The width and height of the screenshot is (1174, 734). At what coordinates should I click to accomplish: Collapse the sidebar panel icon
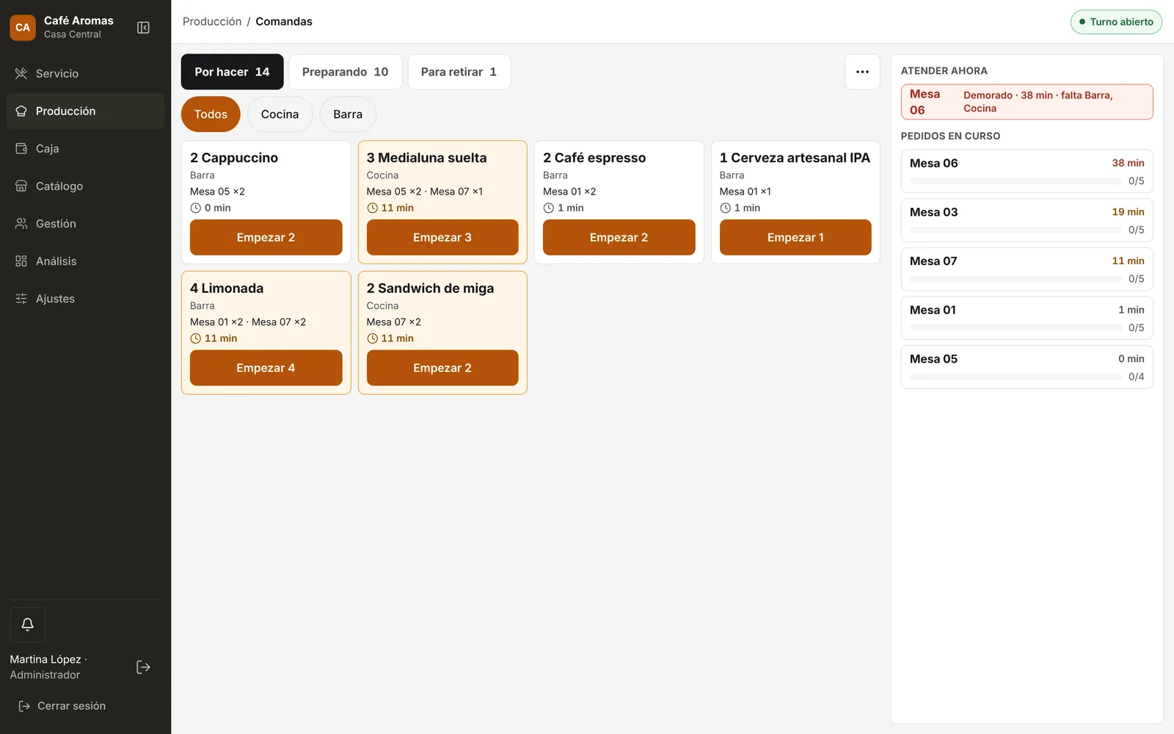coord(143,28)
